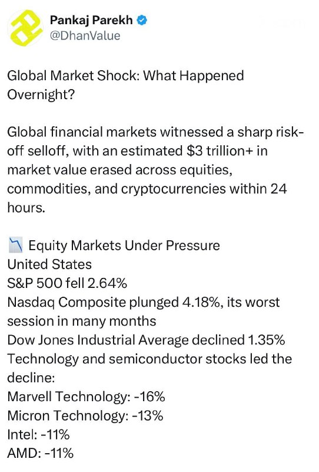Open the yellow DhanValue profile avatar

click(x=25, y=27)
